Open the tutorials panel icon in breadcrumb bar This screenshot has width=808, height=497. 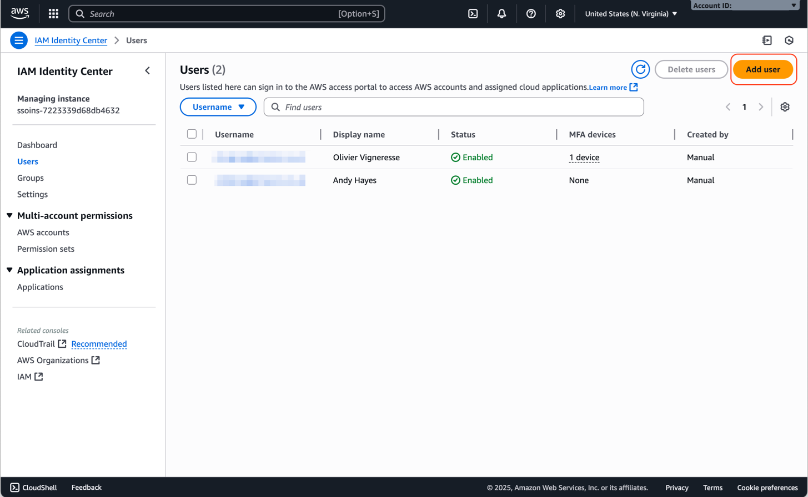767,40
